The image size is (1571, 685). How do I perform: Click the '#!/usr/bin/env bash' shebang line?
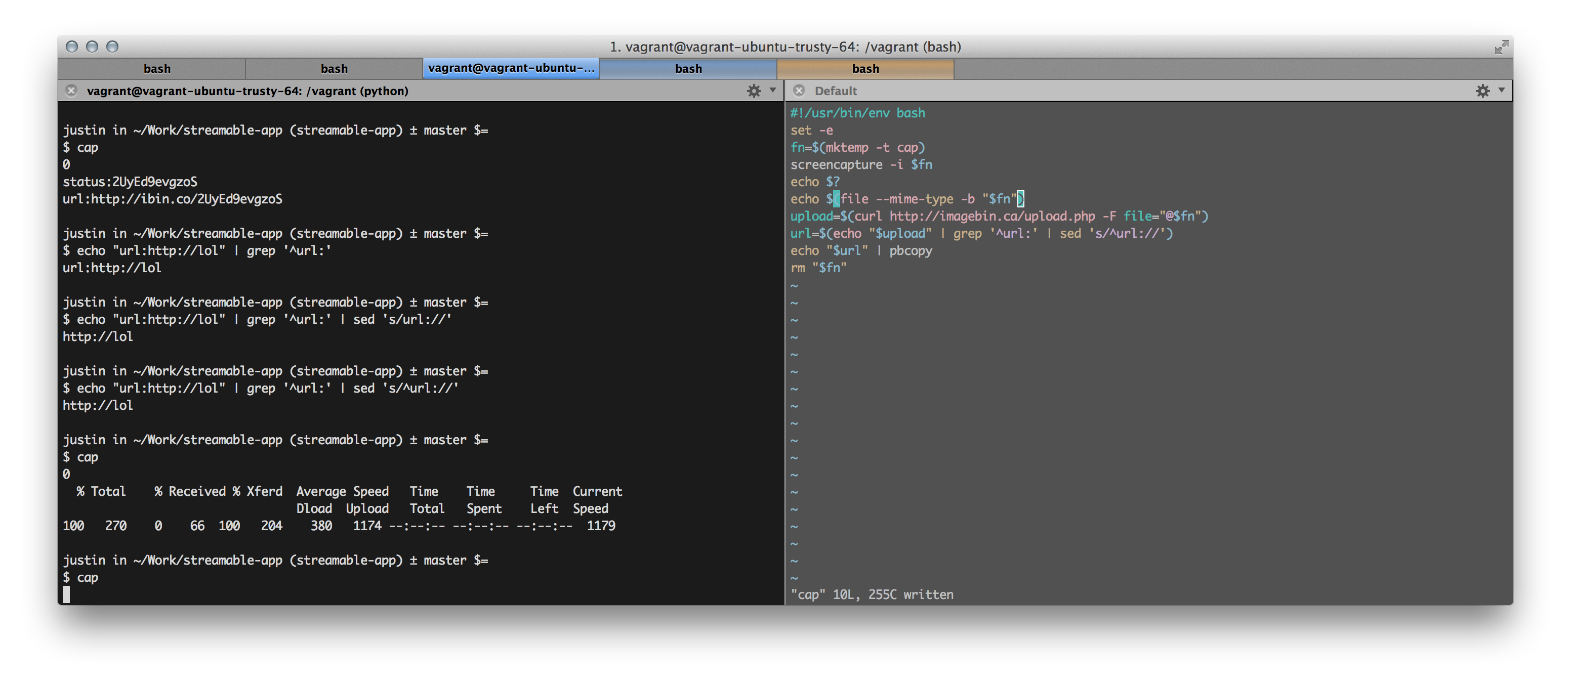857,113
